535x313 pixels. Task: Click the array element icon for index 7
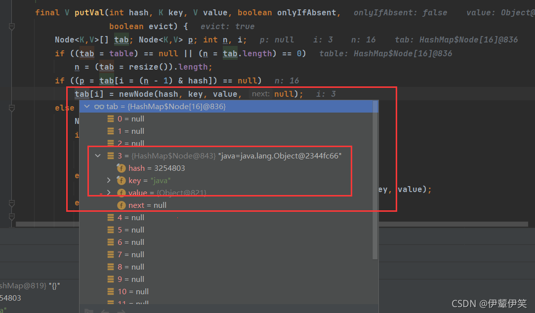tap(111, 254)
